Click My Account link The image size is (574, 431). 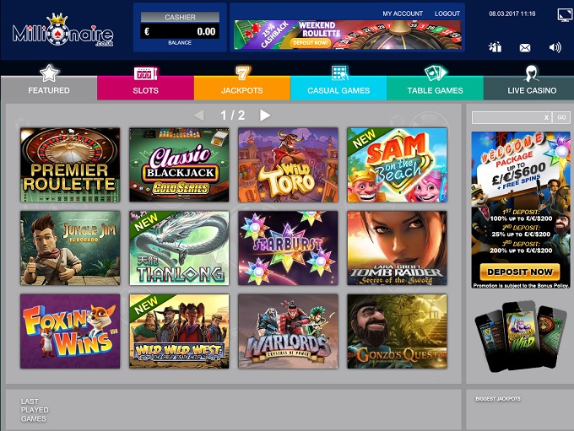click(x=403, y=13)
